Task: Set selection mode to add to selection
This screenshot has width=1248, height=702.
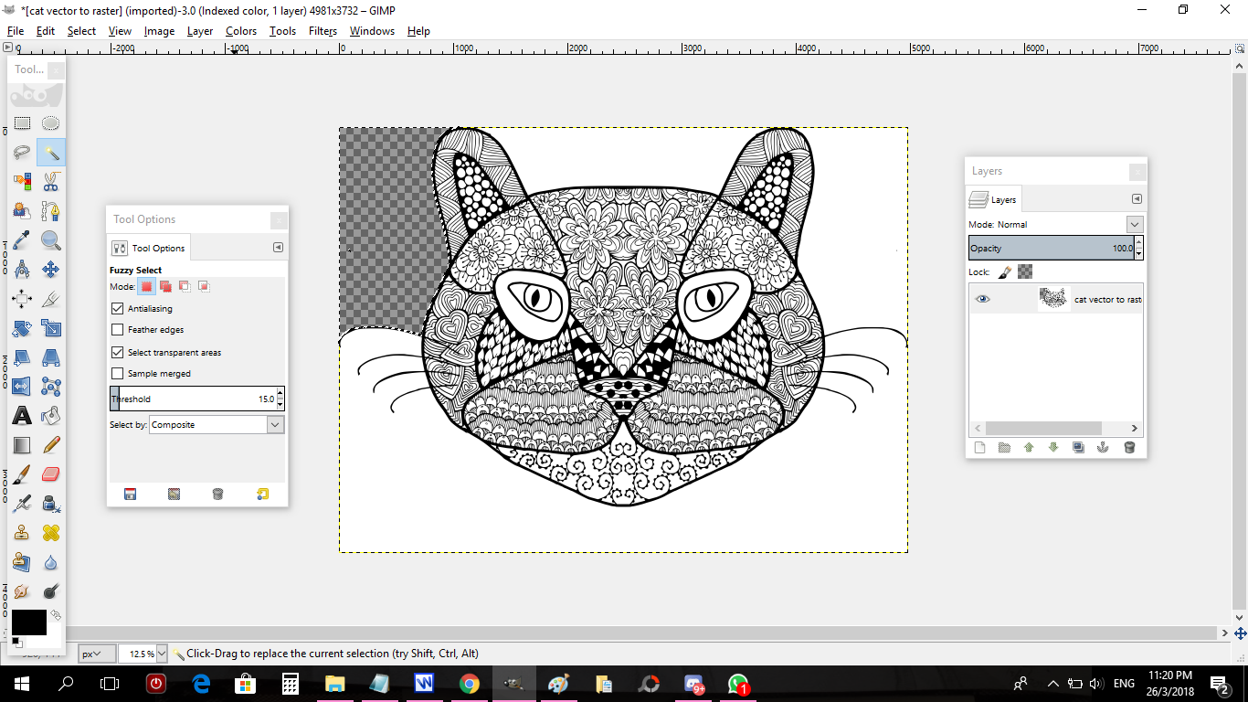Action: click(x=165, y=287)
